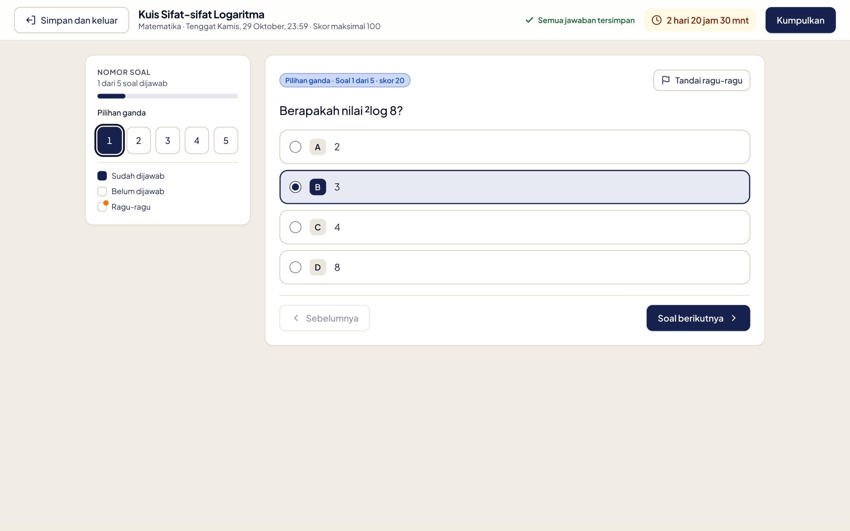Click the letter D badge of option 8

click(x=318, y=267)
